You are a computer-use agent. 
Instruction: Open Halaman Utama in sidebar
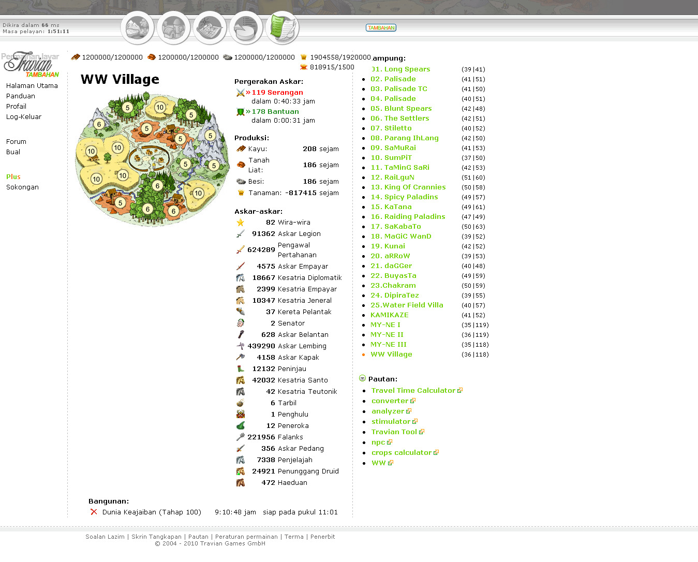[32, 86]
